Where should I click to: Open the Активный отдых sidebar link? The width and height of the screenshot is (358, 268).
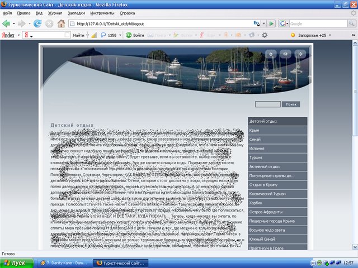point(277,166)
